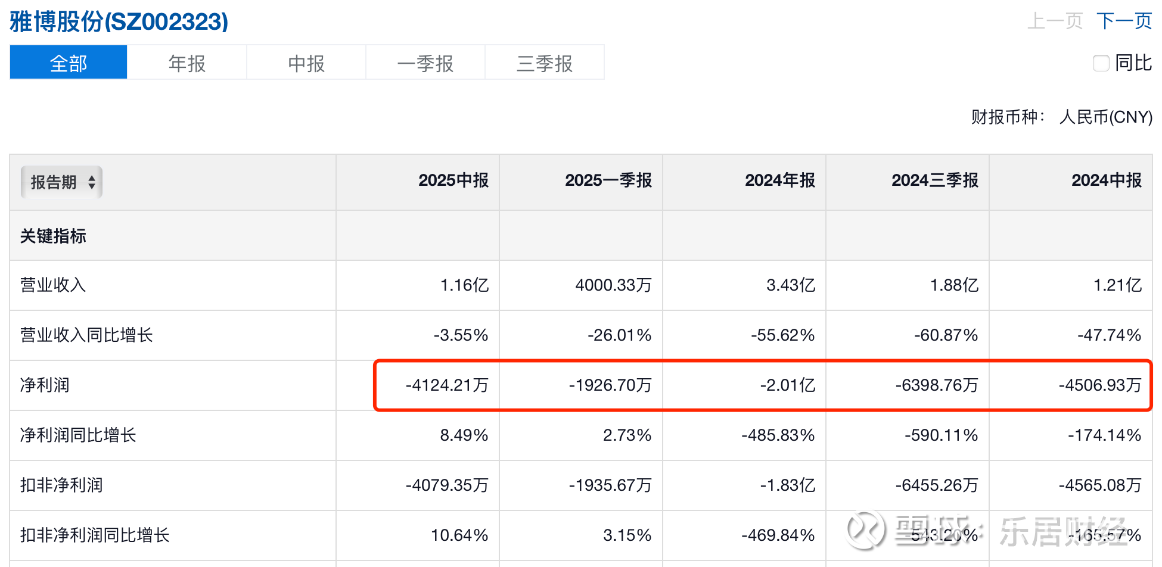
Task: Click revenue value 1.16亿
Action: tap(464, 285)
